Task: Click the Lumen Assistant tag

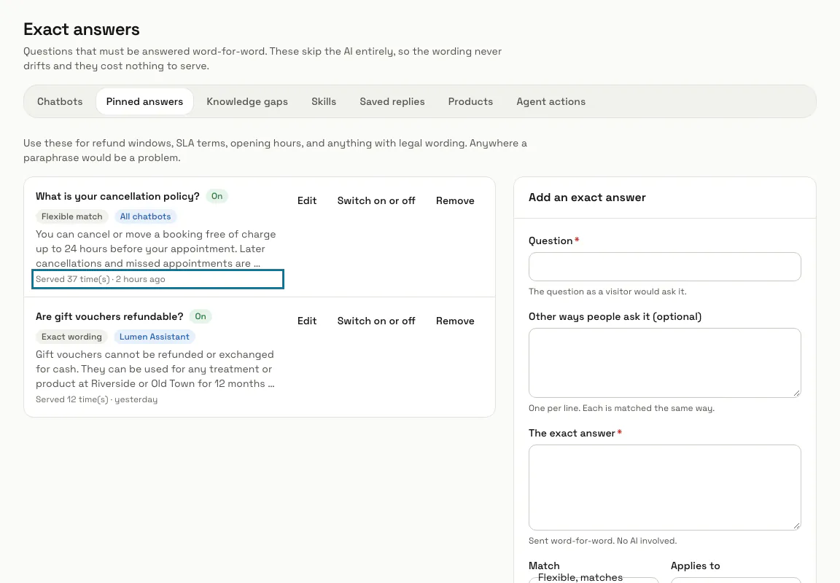Action: [155, 337]
